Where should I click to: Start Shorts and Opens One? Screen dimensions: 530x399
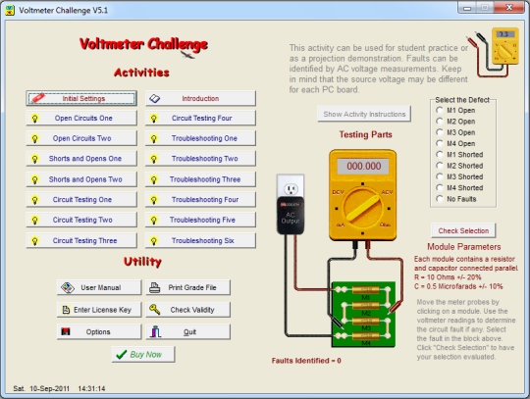81,159
